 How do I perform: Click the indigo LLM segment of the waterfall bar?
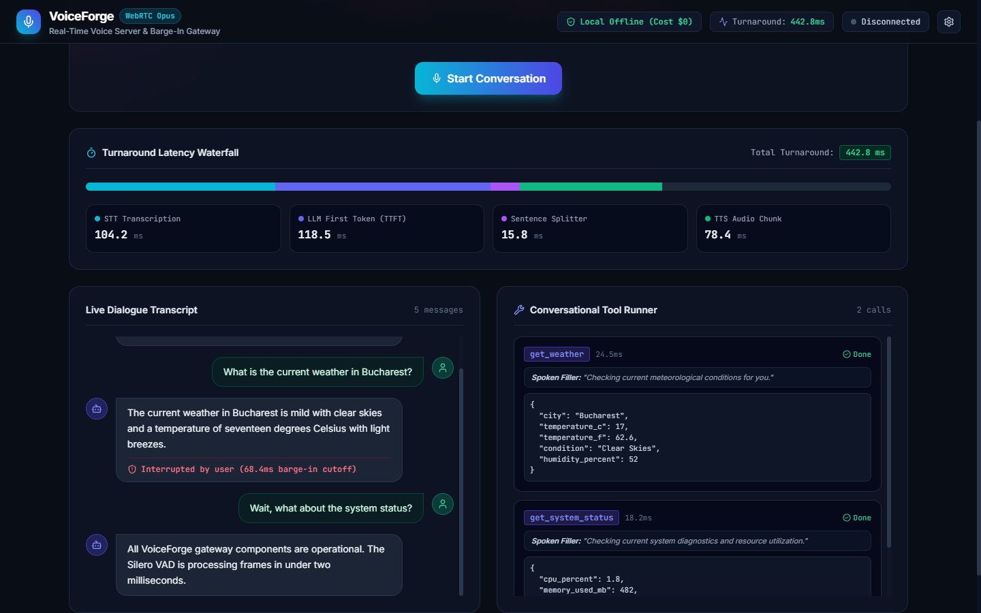coord(383,187)
